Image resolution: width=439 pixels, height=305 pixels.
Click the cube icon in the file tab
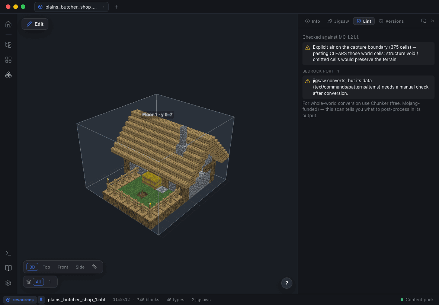click(40, 7)
